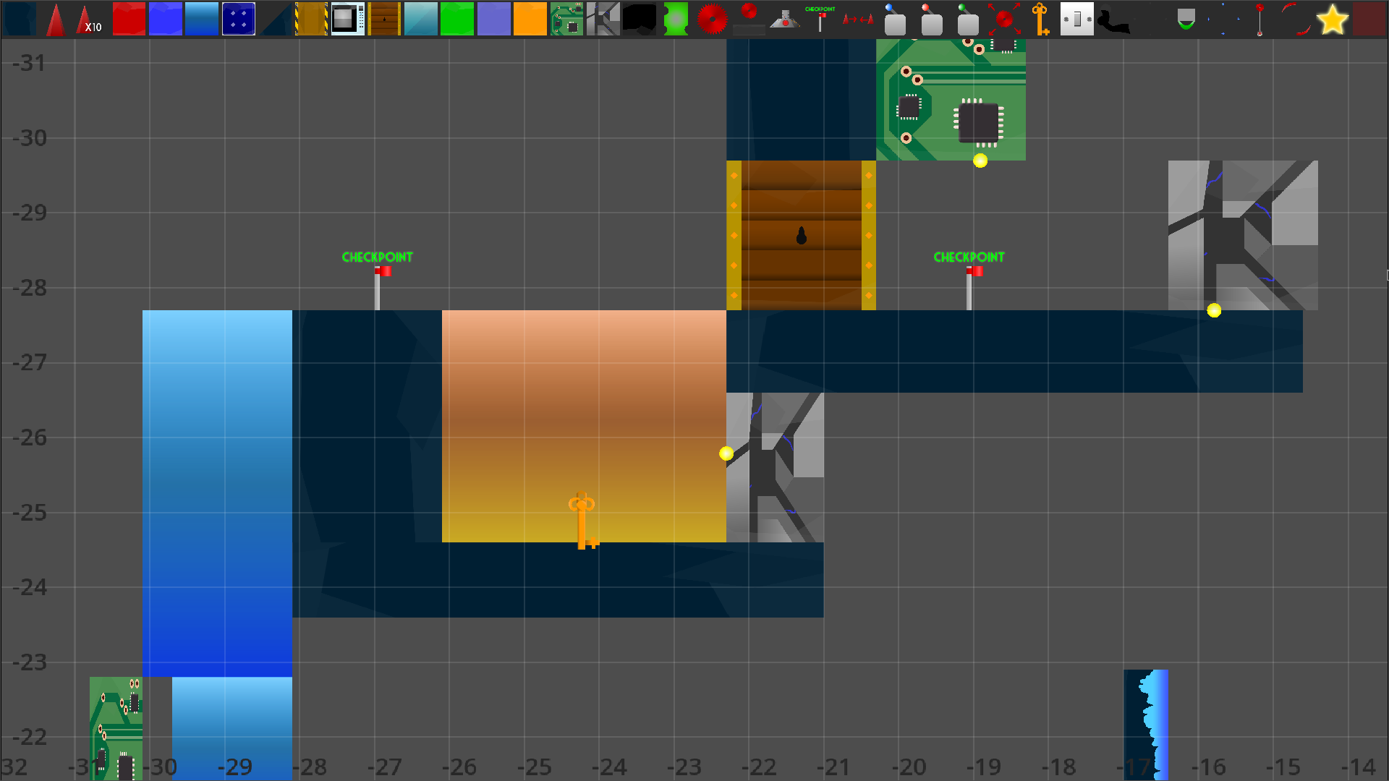Select the gold star tool

(x=1332, y=20)
